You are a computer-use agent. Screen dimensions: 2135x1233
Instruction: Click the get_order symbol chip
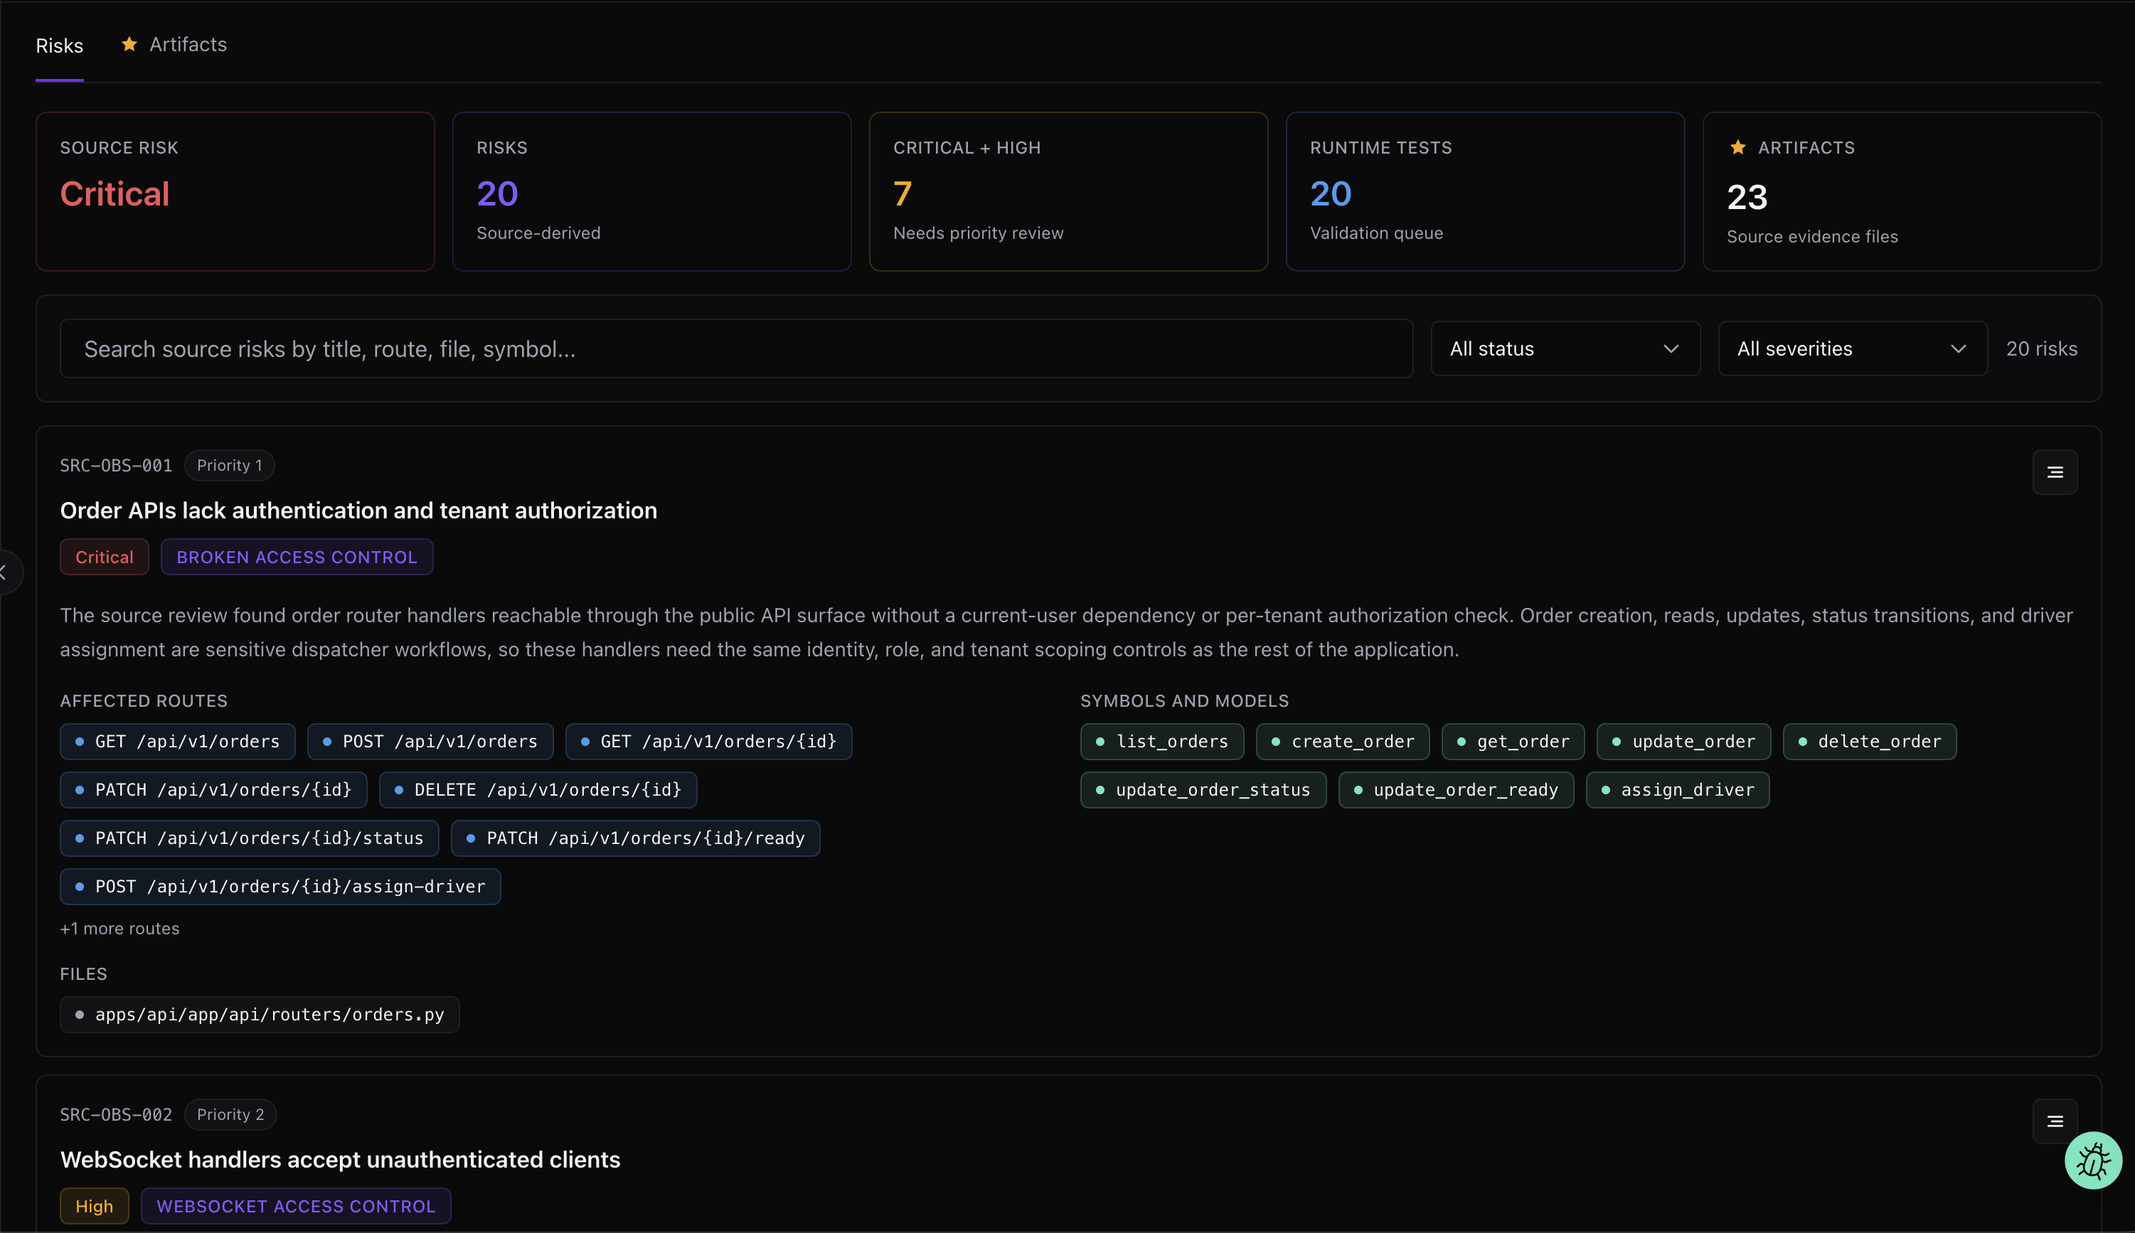pyautogui.click(x=1513, y=741)
